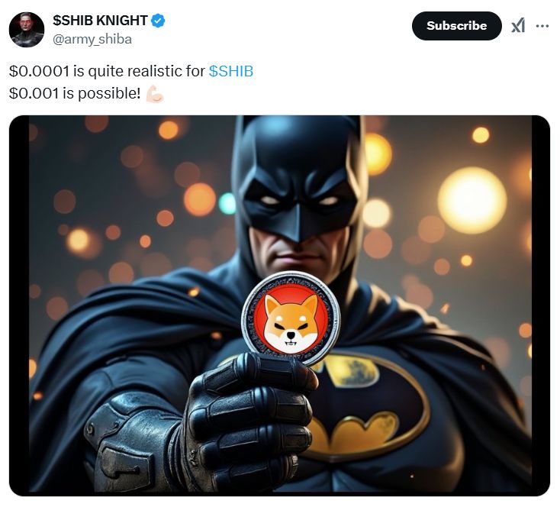The height and width of the screenshot is (507, 560).
Task: Click the Subscribe button
Action: pyautogui.click(x=456, y=26)
